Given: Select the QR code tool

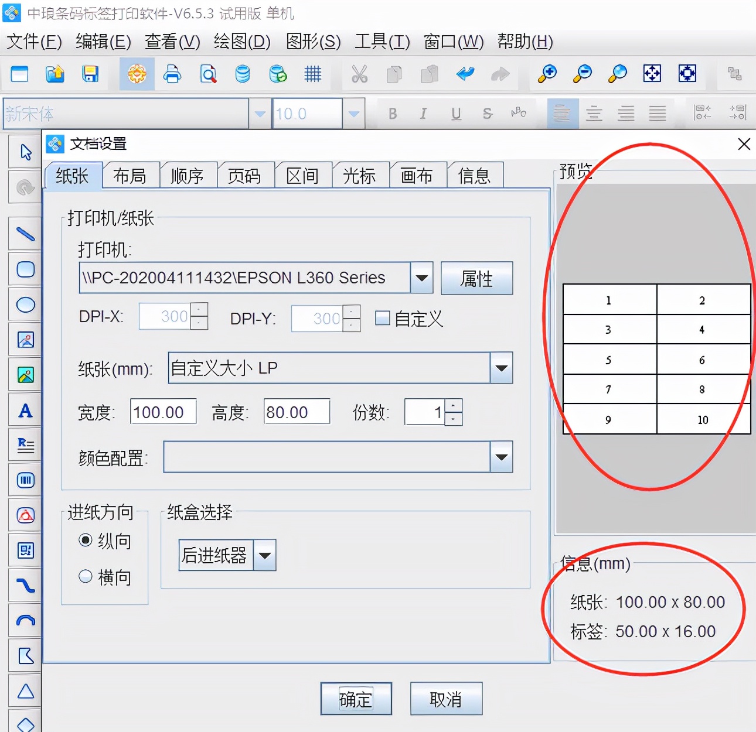Looking at the screenshot, I should pyautogui.click(x=25, y=550).
